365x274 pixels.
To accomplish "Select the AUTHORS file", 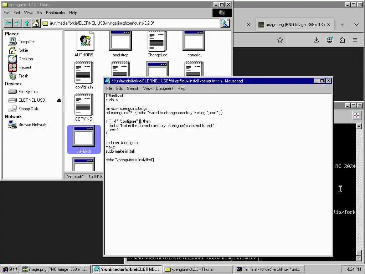I will 84,44.
